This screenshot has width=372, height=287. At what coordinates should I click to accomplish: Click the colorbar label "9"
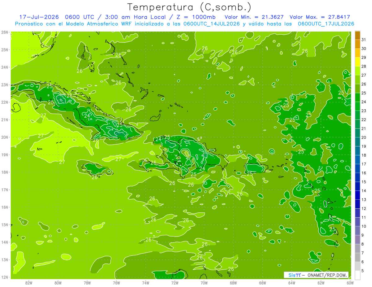coord(363,235)
